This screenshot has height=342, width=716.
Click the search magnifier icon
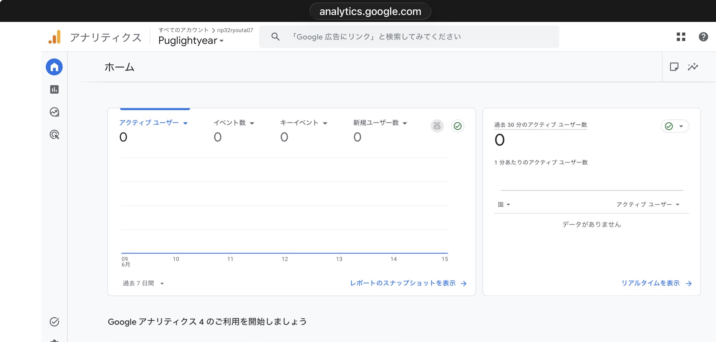275,37
